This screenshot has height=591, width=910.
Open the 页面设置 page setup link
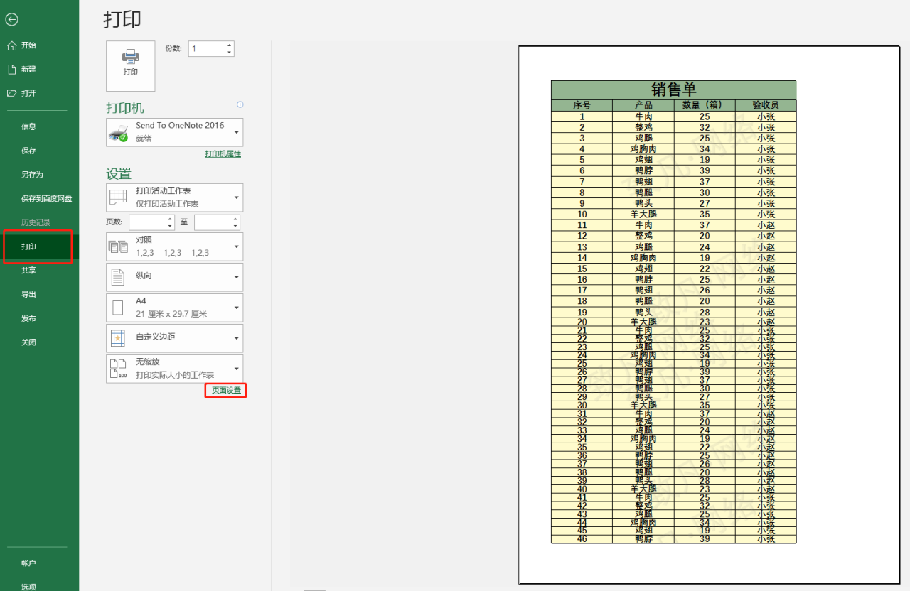pyautogui.click(x=226, y=391)
